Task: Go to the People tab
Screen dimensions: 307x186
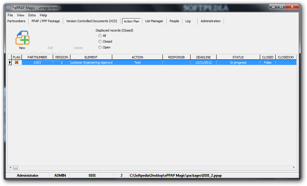Action: pos(174,21)
